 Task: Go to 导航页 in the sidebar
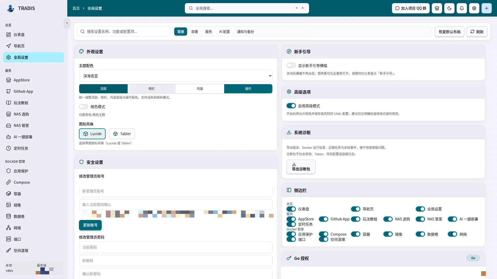coord(33,46)
